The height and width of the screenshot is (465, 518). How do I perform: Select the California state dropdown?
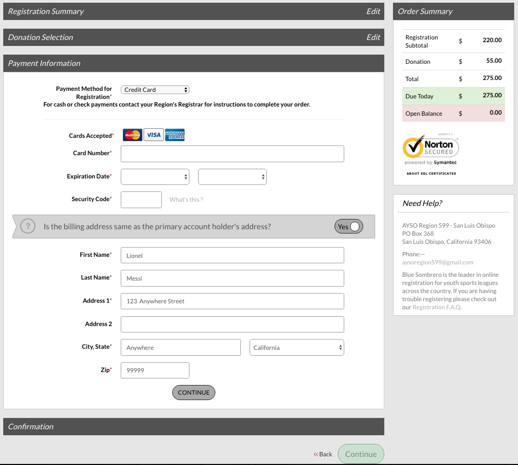tap(297, 348)
